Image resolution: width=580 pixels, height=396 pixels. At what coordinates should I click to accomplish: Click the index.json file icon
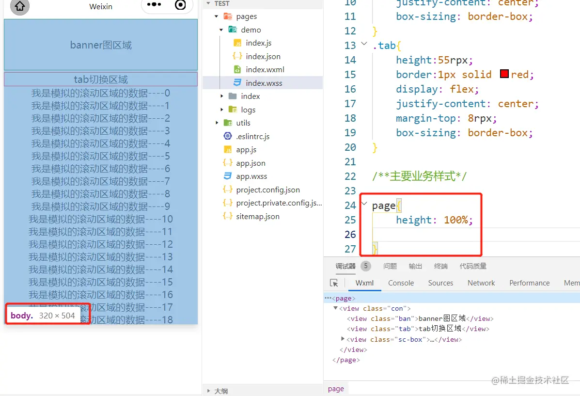237,56
